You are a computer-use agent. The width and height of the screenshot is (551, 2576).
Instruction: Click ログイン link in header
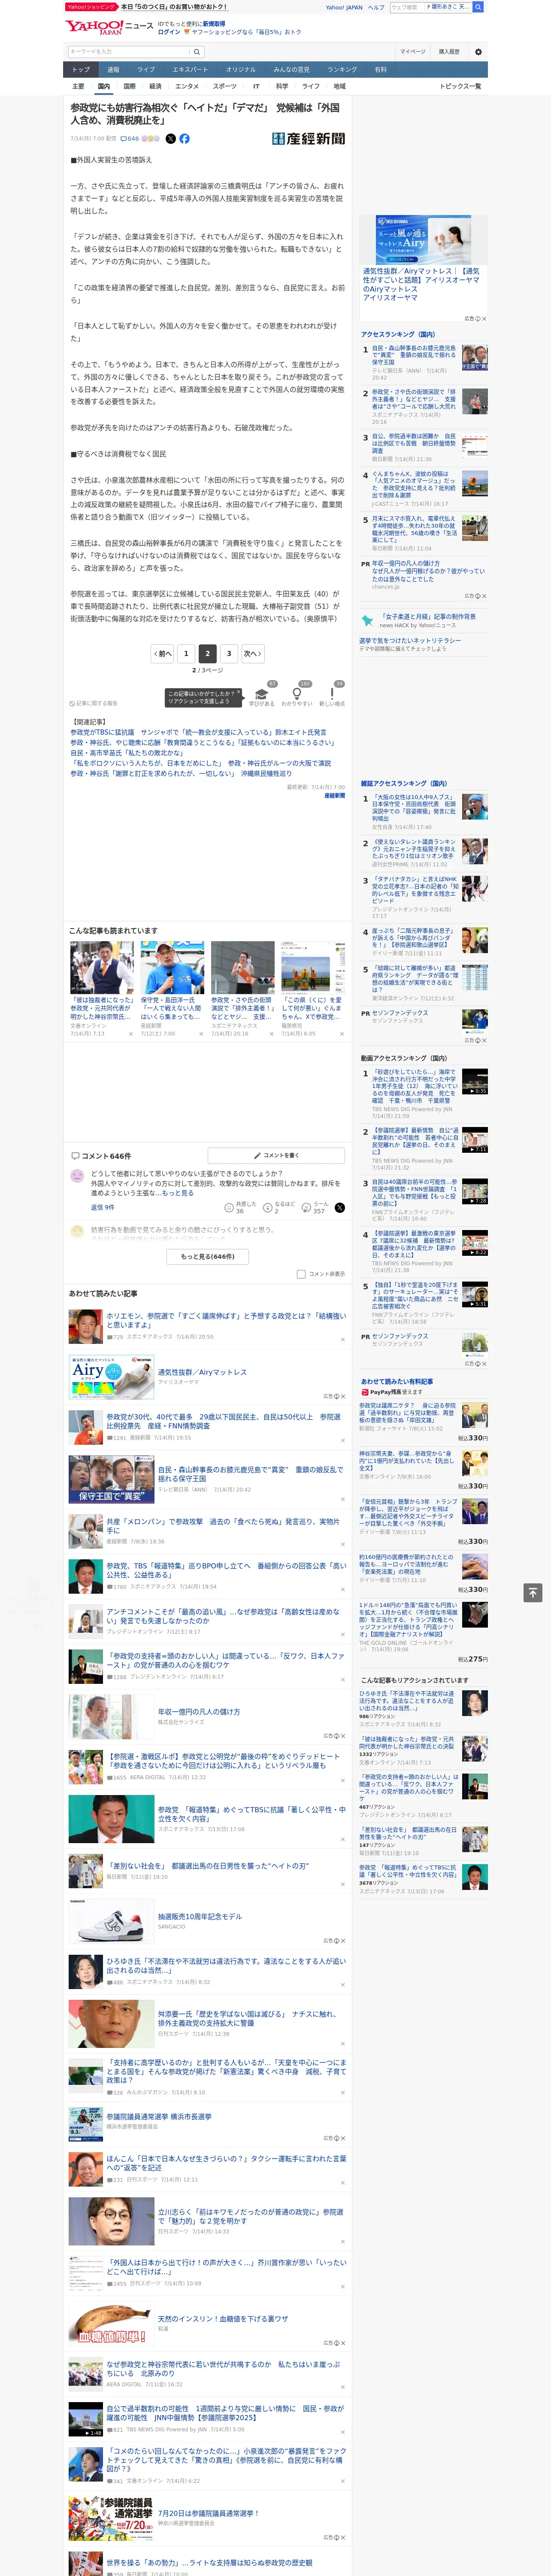(x=169, y=32)
